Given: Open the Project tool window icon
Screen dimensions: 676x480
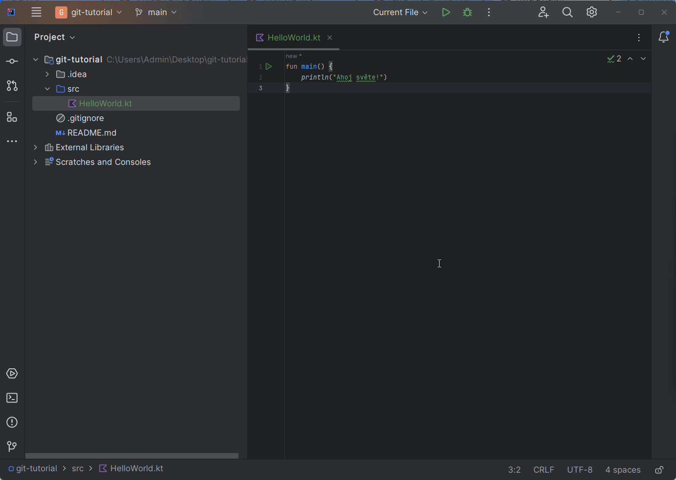Looking at the screenshot, I should tap(12, 37).
